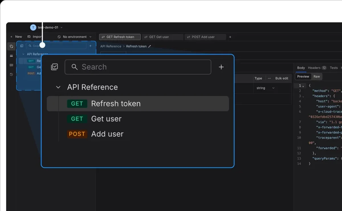Click the small plus icon in the background sidebar
This screenshot has width=342, height=211.
[x=90, y=46]
